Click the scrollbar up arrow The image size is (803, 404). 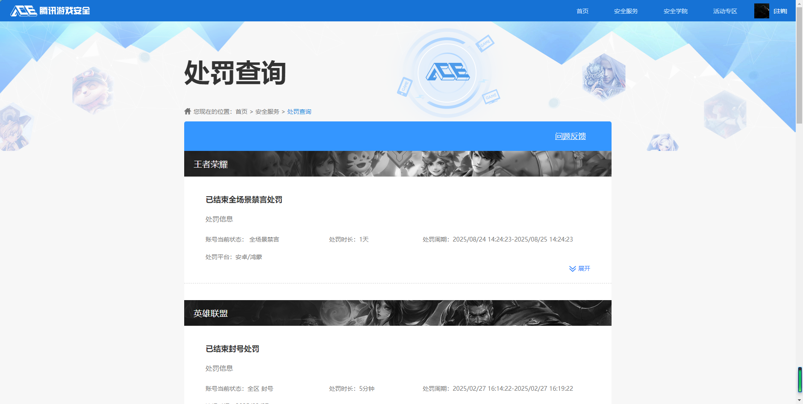tap(799, 3)
